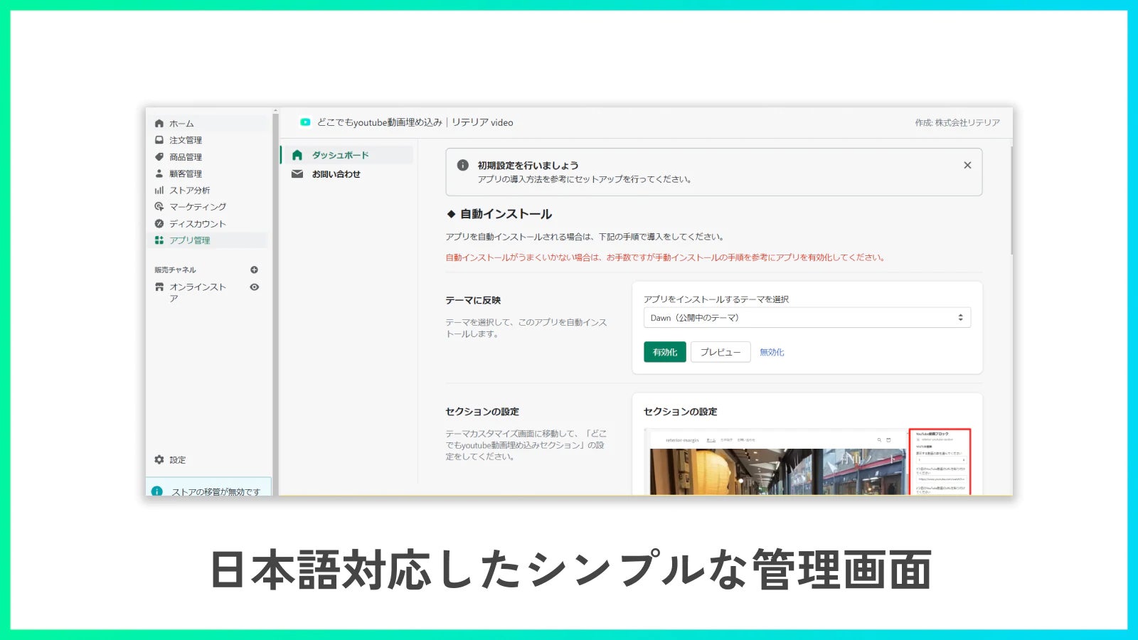Click the どこでもyoutube動画埋め込み app title
Image resolution: width=1138 pixels, height=640 pixels.
[415, 122]
